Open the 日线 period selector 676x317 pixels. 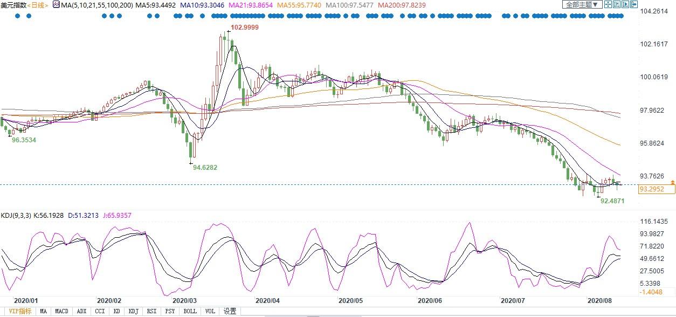point(37,5)
